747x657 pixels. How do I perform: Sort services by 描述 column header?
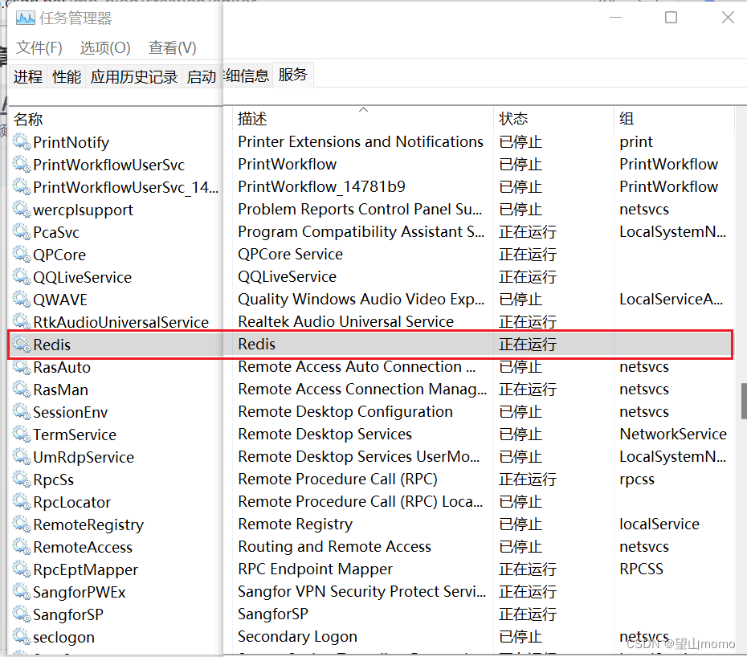pyautogui.click(x=252, y=118)
